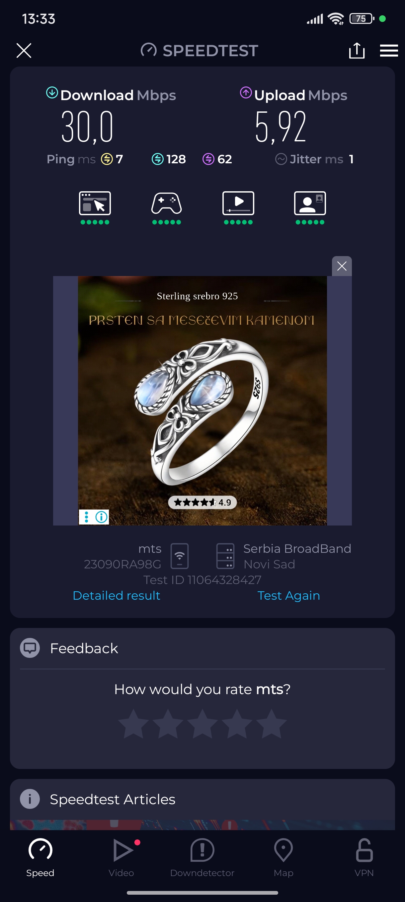Select the web browsing quality icon
This screenshot has width=405, height=902.
point(95,203)
